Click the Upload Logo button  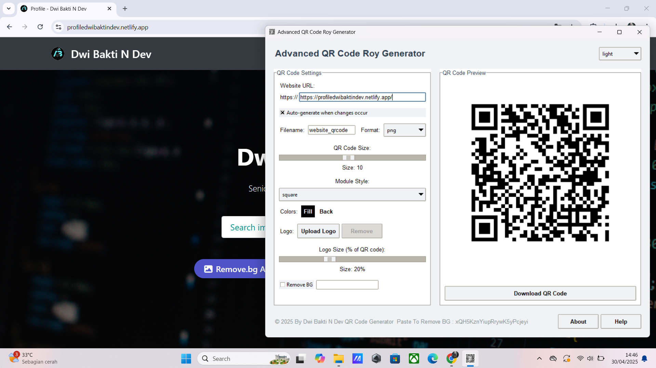point(318,231)
